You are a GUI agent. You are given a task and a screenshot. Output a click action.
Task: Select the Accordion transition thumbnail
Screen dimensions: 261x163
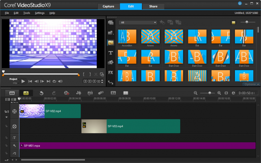(x=127, y=36)
